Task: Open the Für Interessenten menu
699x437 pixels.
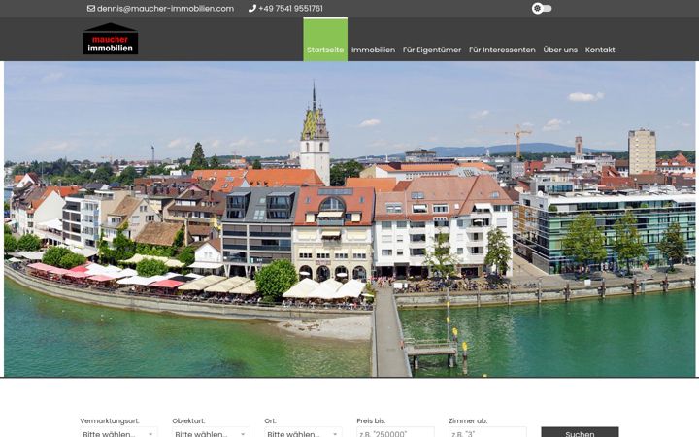Action: coord(502,50)
